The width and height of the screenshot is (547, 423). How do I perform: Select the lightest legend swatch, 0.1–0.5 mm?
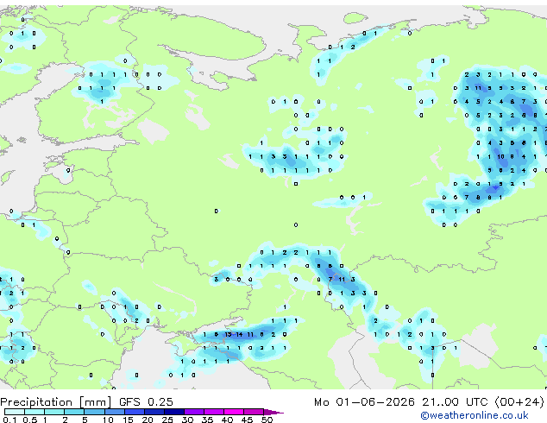point(15,412)
